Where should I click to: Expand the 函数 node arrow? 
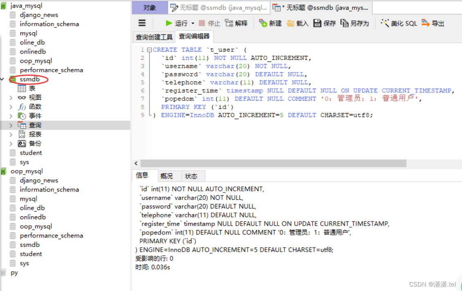[x=11, y=107]
